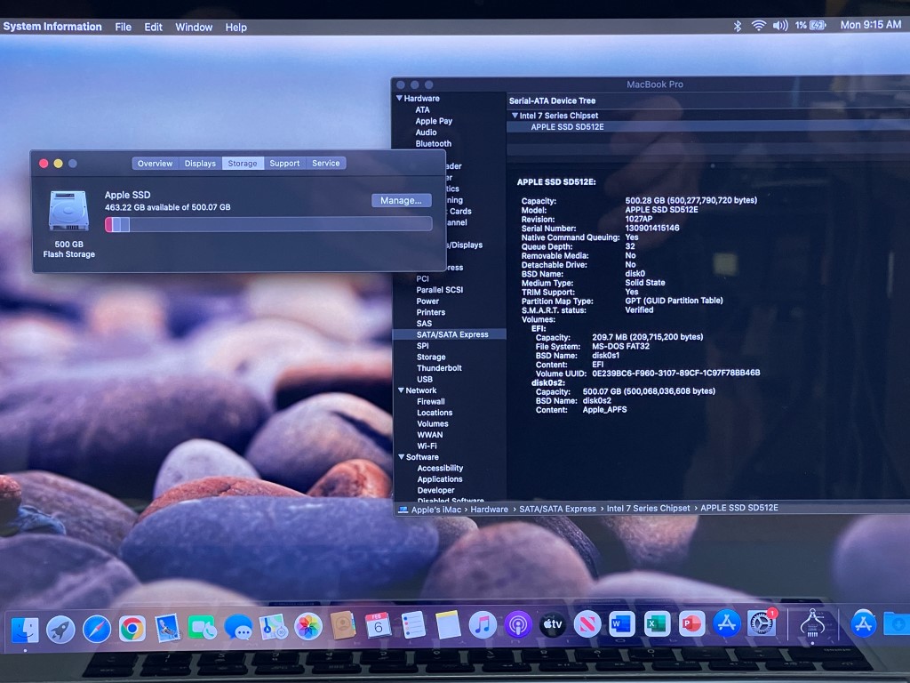Open FaceTime from the Dock
Viewport: 910px width, 683px height.
[203, 628]
